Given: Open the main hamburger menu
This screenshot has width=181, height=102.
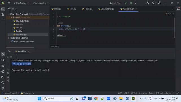Looking at the screenshot, I should [x=9, y=3].
